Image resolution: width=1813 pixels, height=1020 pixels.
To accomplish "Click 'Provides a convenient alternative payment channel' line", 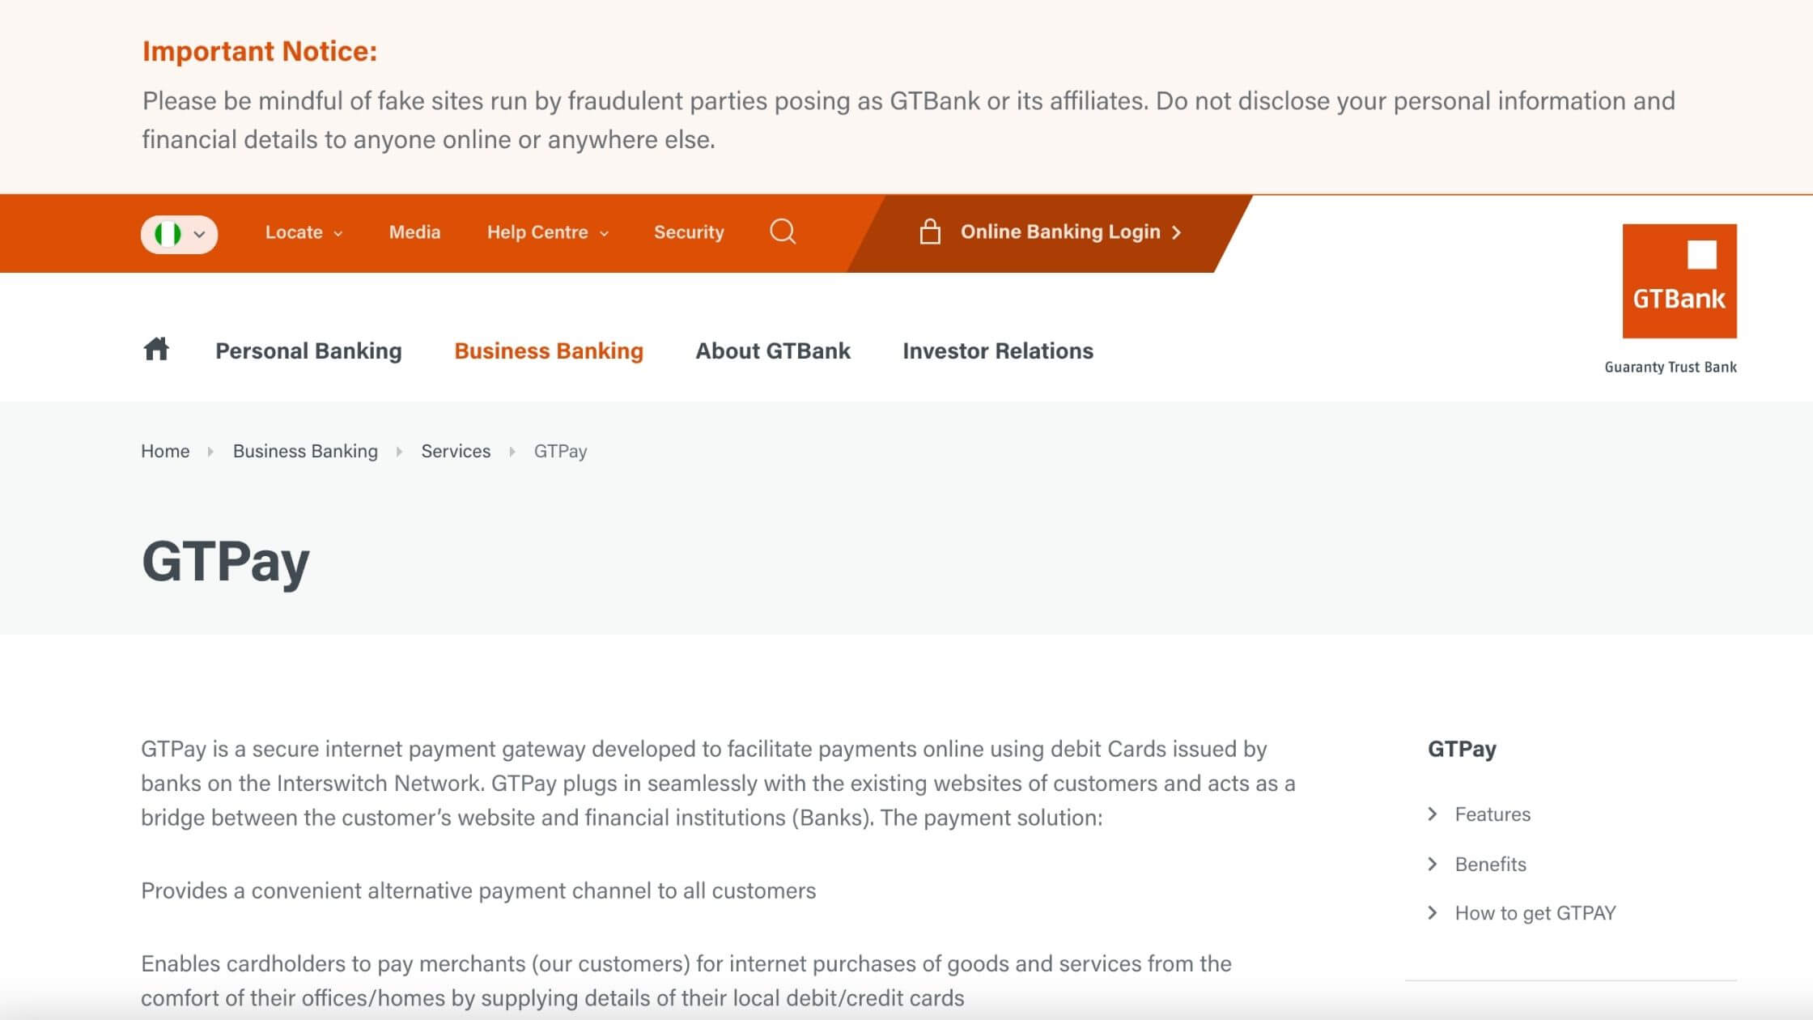I will (478, 890).
